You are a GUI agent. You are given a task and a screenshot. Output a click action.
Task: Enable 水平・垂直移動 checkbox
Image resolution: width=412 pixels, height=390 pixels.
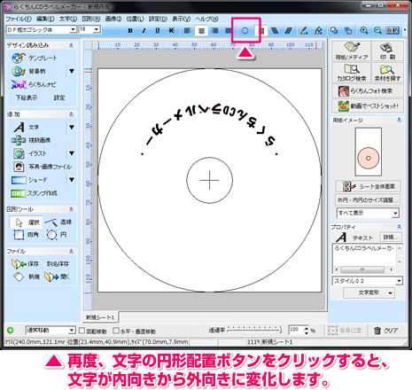point(116,331)
